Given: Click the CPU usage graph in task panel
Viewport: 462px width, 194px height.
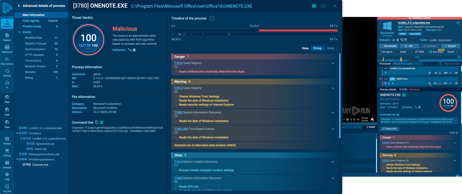Looking at the screenshot, I should tap(399, 59).
